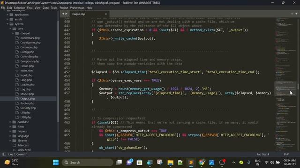
Task: Open the View menu
Action: (37, 8)
